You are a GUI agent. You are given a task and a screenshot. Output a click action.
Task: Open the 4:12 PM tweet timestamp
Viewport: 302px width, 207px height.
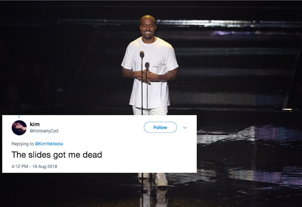pos(20,166)
